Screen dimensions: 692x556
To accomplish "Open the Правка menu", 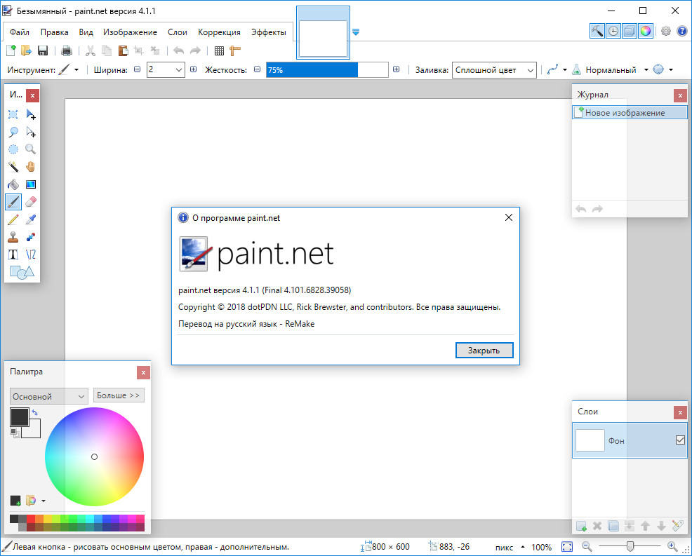I will pos(54,32).
